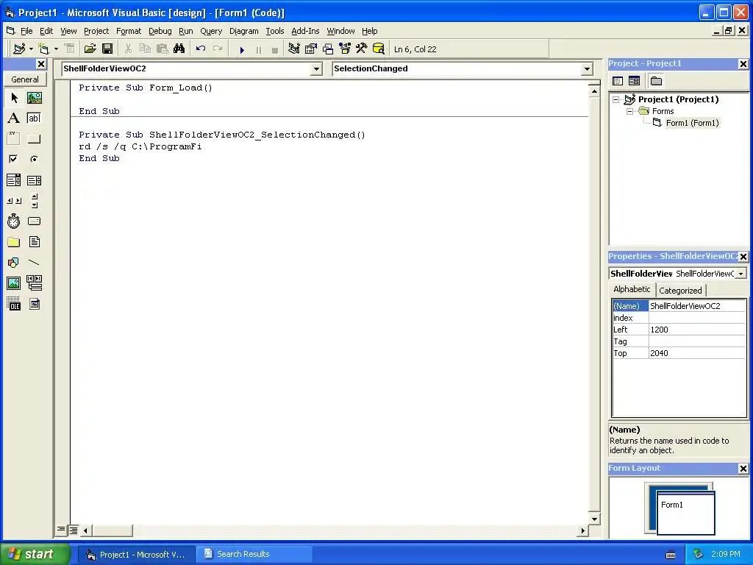Open the Form Layout Window toolbar icon

(328, 49)
